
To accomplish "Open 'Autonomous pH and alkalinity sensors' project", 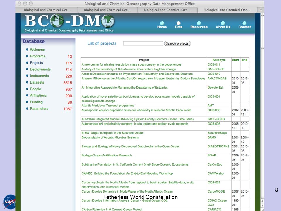I will pos(135,124).
